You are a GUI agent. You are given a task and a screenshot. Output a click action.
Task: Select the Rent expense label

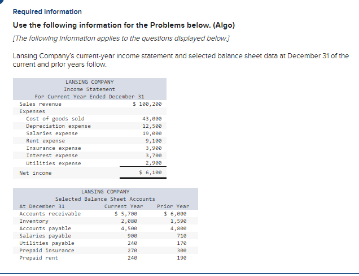coord(46,141)
